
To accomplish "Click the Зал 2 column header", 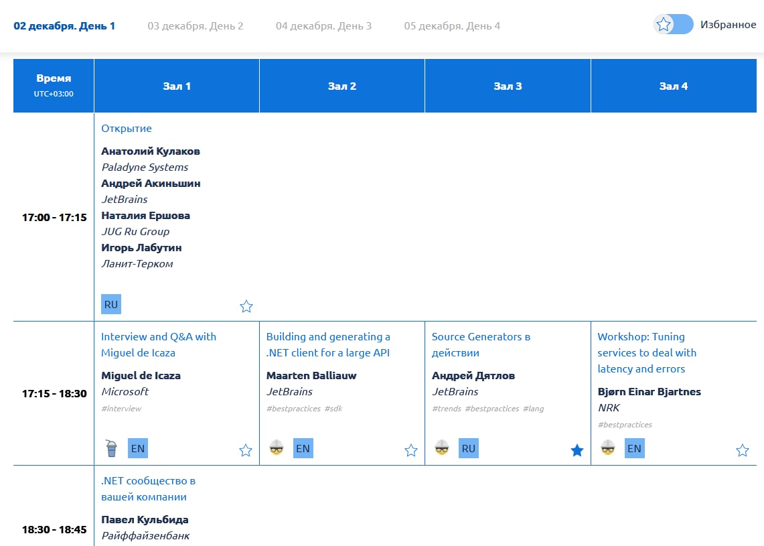I will [342, 86].
